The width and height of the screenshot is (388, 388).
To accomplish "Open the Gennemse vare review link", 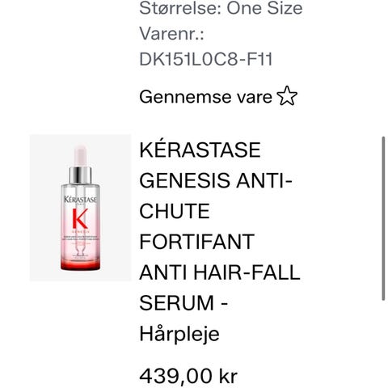I will click(218, 96).
